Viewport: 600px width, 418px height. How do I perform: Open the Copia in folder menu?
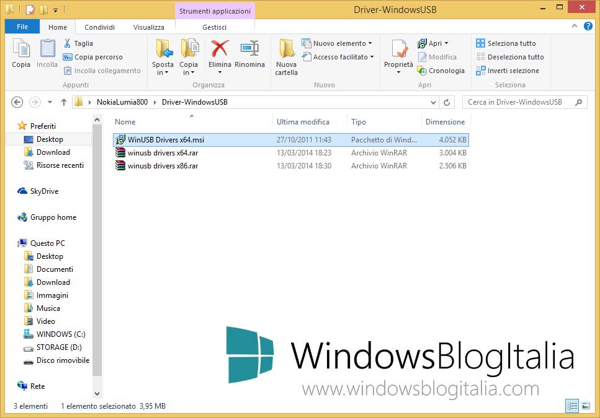pos(189,57)
